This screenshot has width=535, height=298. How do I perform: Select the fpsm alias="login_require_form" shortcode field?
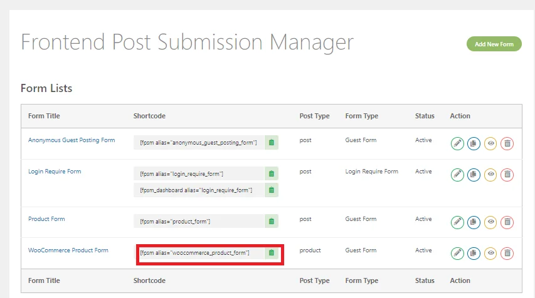coord(199,173)
